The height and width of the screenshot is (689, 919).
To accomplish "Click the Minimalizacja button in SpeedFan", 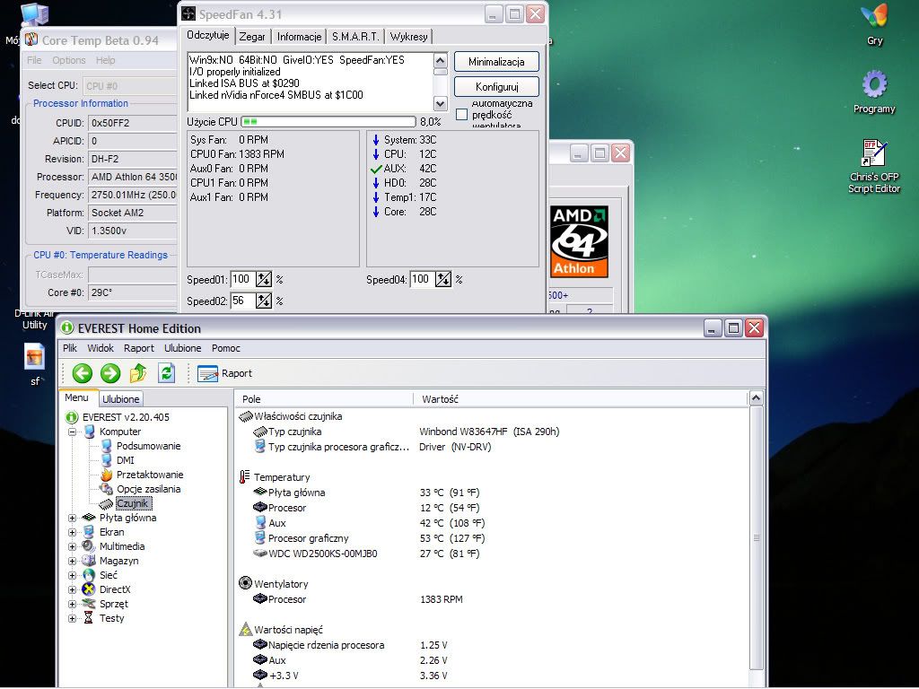I will pyautogui.click(x=496, y=62).
